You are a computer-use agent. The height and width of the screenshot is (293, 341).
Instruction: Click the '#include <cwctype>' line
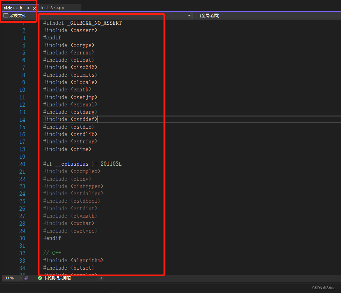click(x=70, y=231)
